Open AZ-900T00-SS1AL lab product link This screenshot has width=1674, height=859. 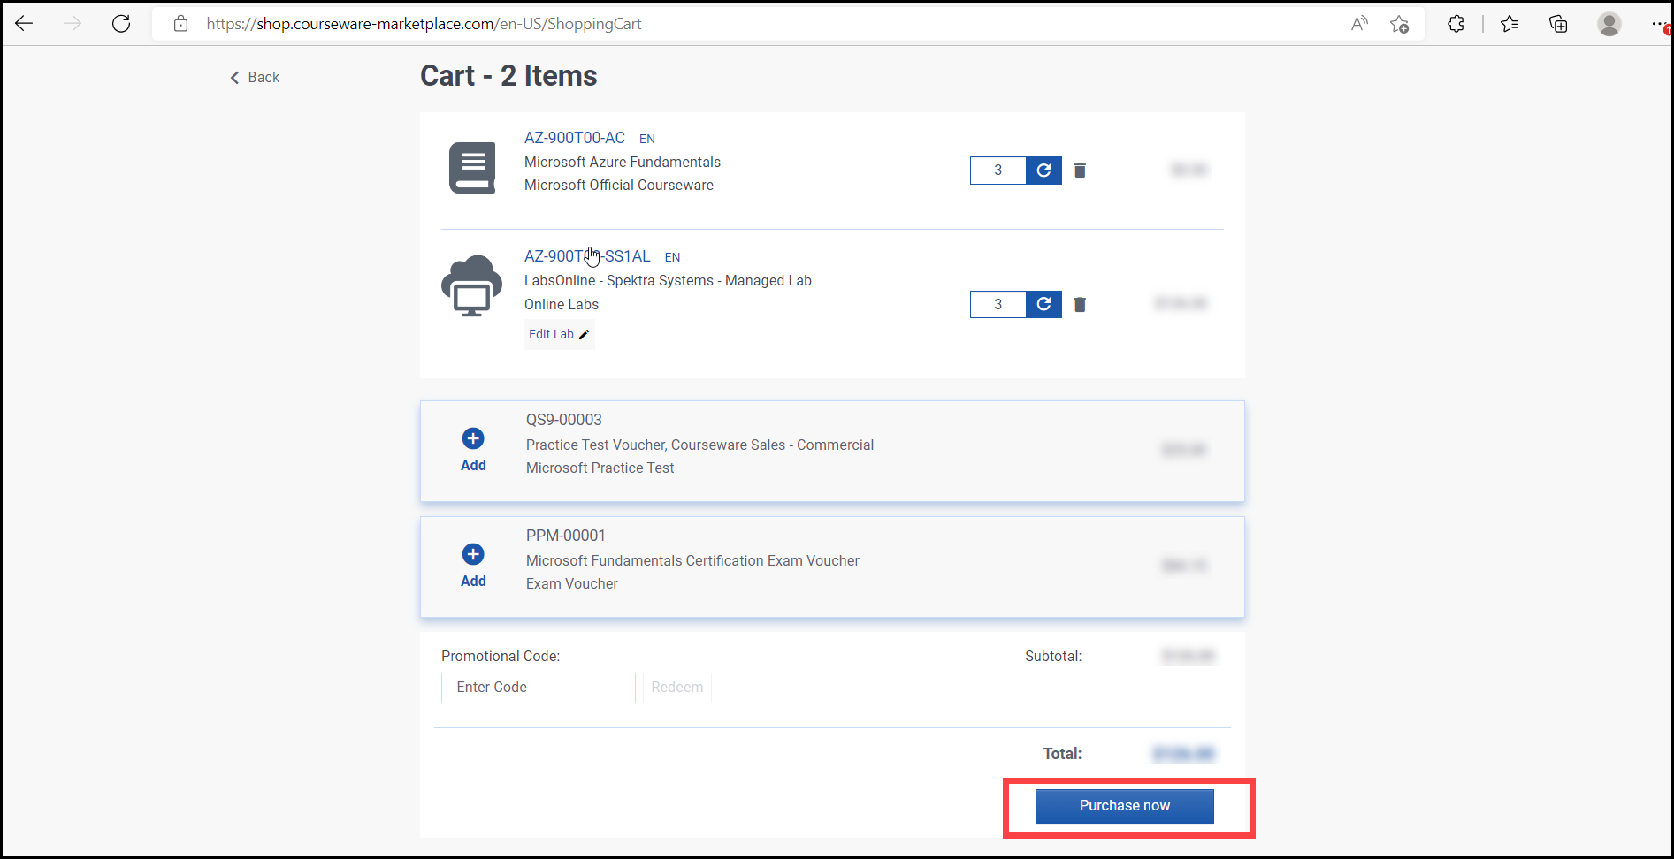(x=587, y=256)
